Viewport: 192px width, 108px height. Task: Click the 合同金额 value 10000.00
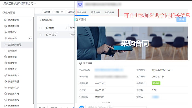pyautogui.click(x=100, y=83)
